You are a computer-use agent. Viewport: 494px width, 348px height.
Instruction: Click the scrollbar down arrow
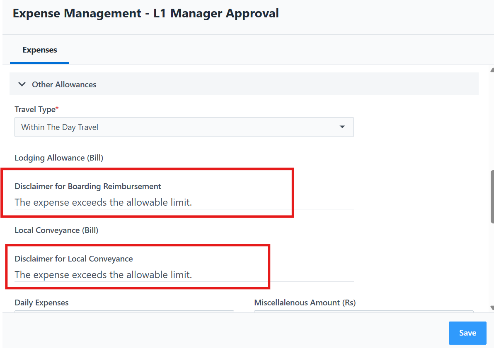point(492,307)
